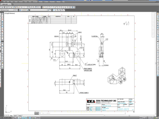Expand the Mechanical Classic workspace dropdown
This screenshot has height=119, width=159.
[14, 10]
